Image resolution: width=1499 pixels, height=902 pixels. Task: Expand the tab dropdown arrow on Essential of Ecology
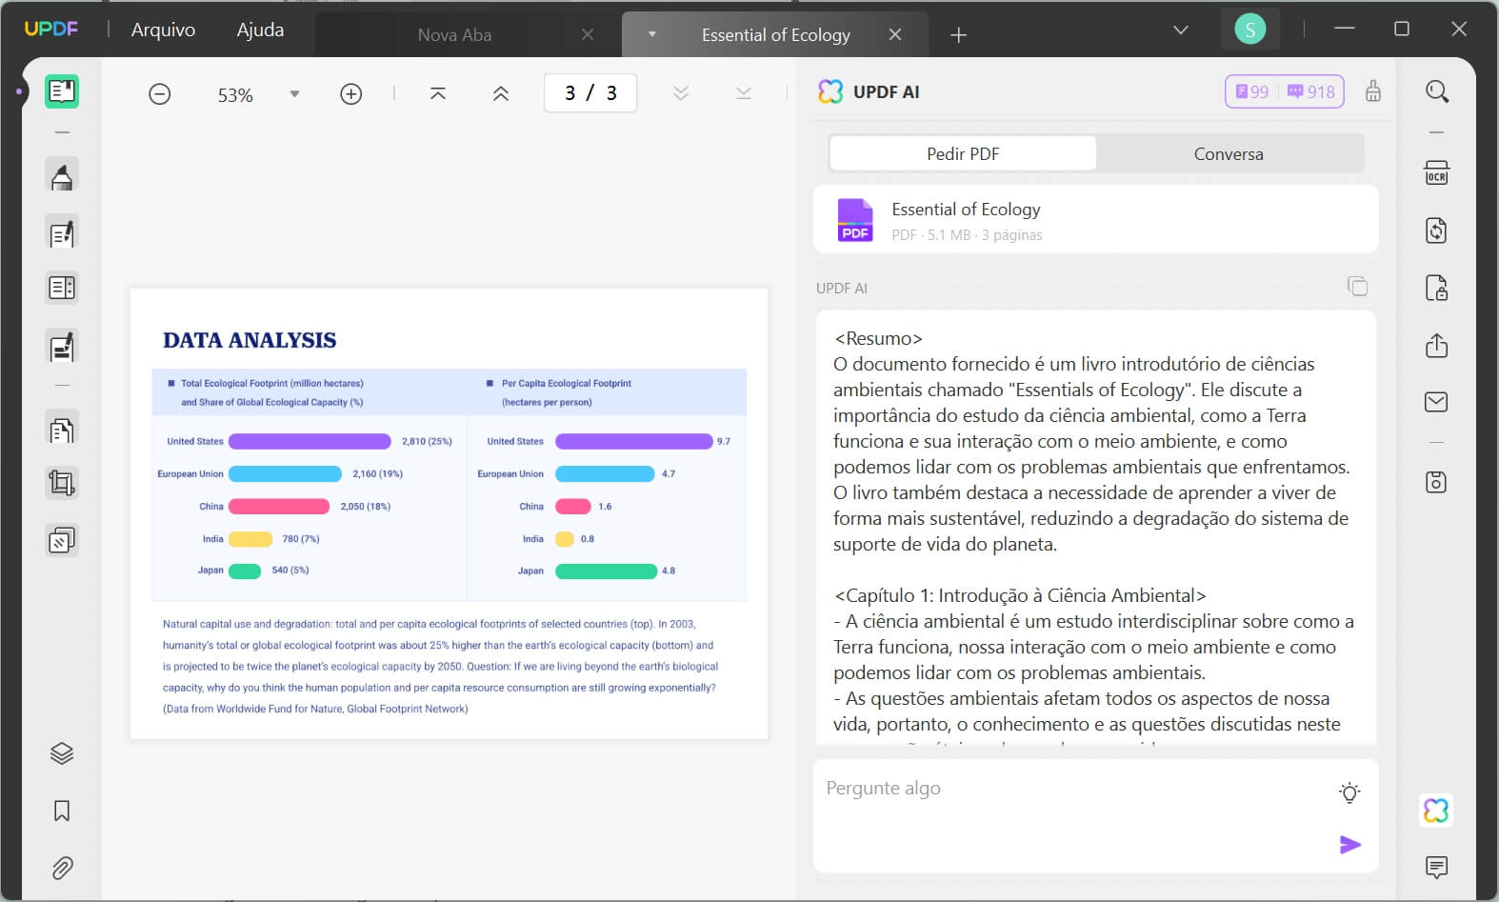(652, 34)
